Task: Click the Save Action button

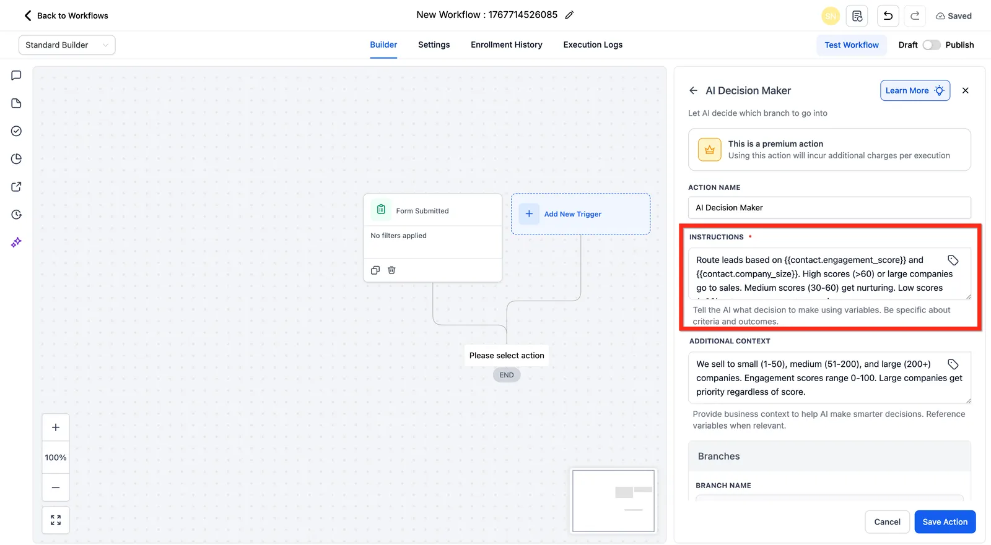Action: [945, 522]
